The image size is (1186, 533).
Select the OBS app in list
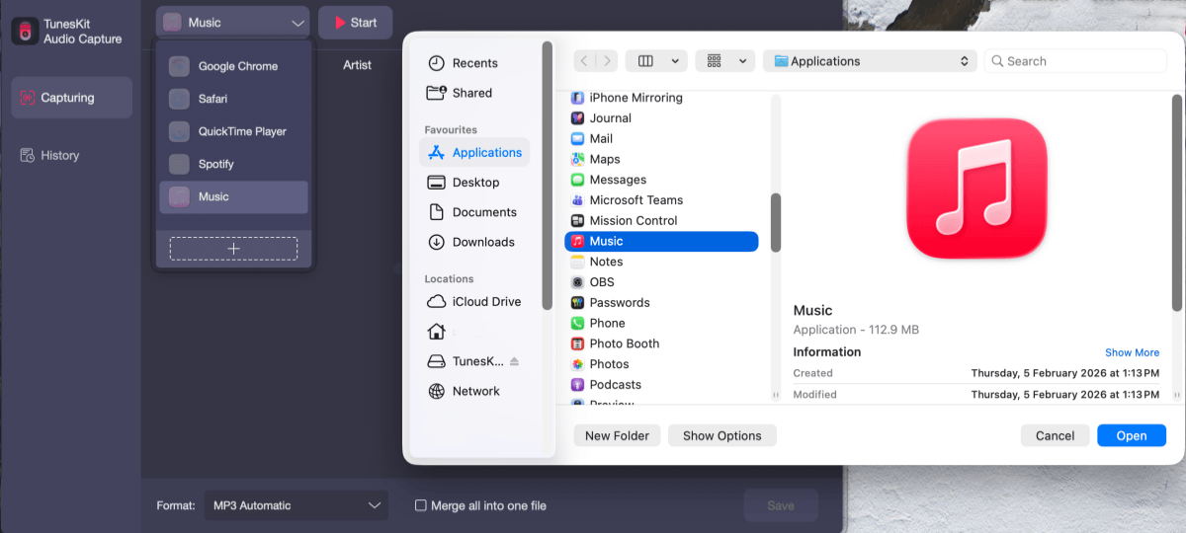pos(661,282)
